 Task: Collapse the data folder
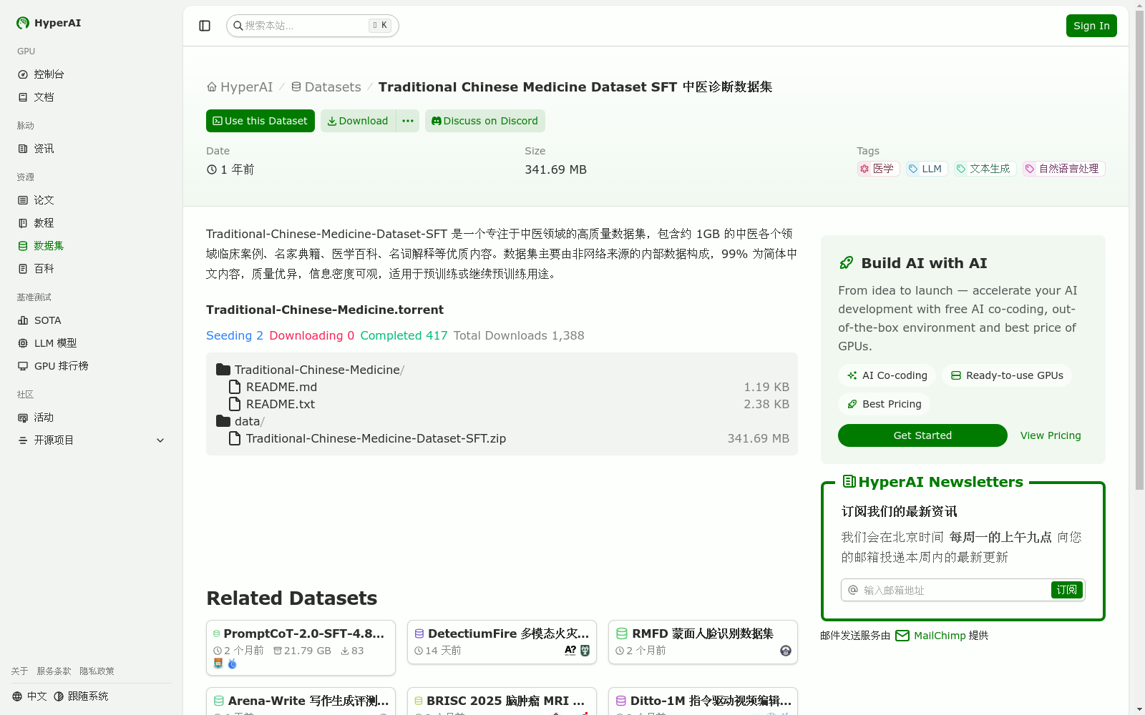click(240, 421)
